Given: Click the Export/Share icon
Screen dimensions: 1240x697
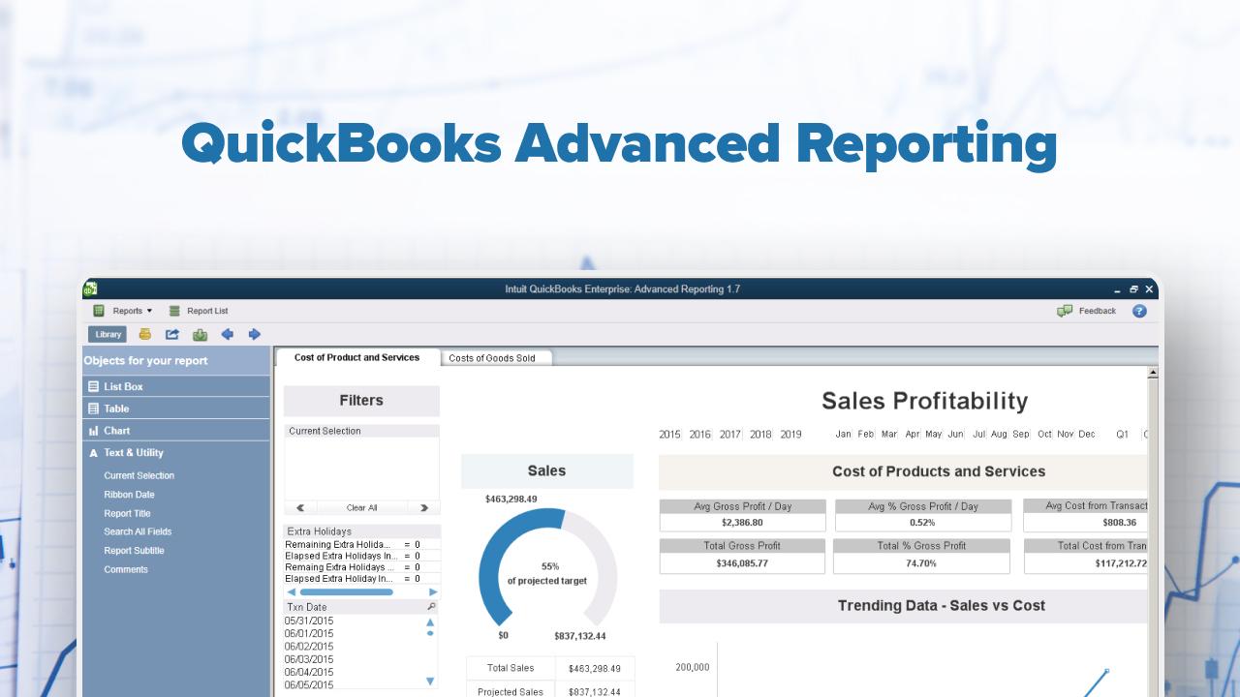Looking at the screenshot, I should [x=171, y=333].
